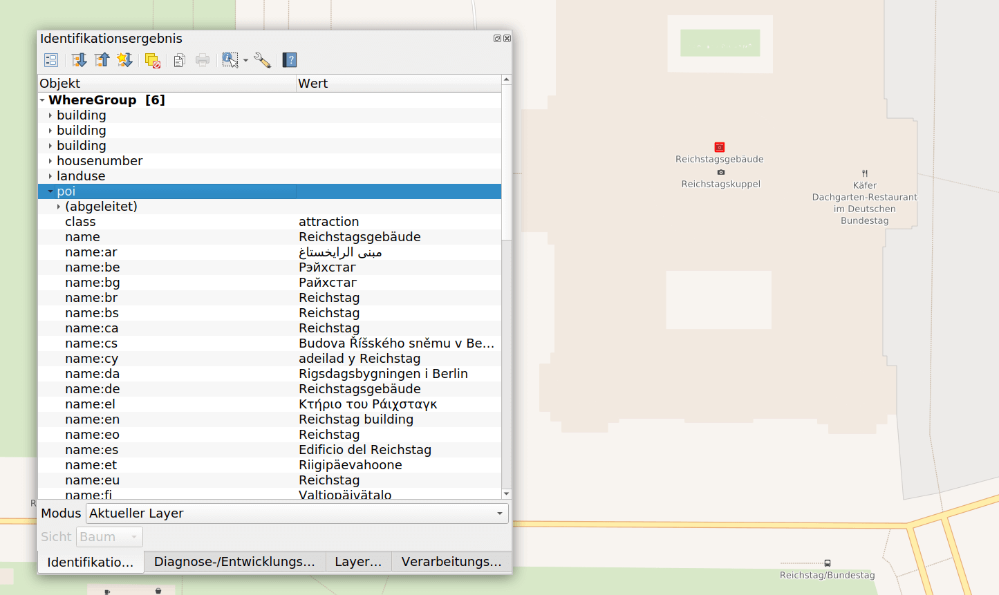Switch to the Diagnose-/Entwicklungs... tab
This screenshot has height=595, width=999.
click(234, 562)
